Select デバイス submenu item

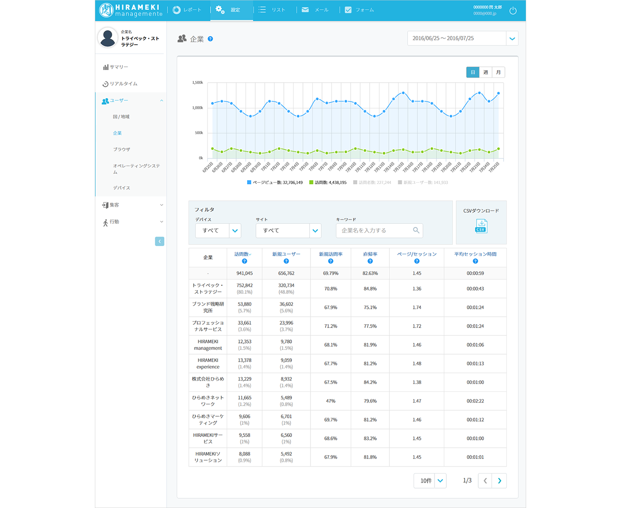122,188
